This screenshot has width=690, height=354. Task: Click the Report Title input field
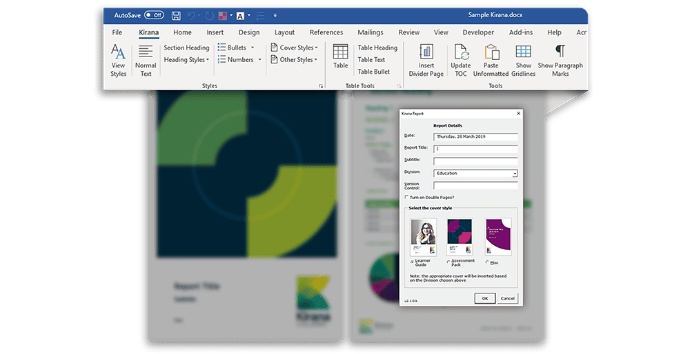[x=475, y=149]
